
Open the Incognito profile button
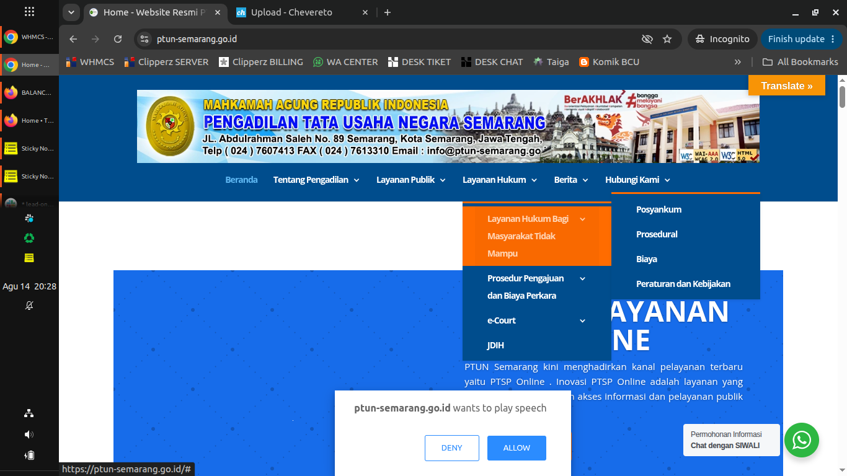(x=722, y=39)
